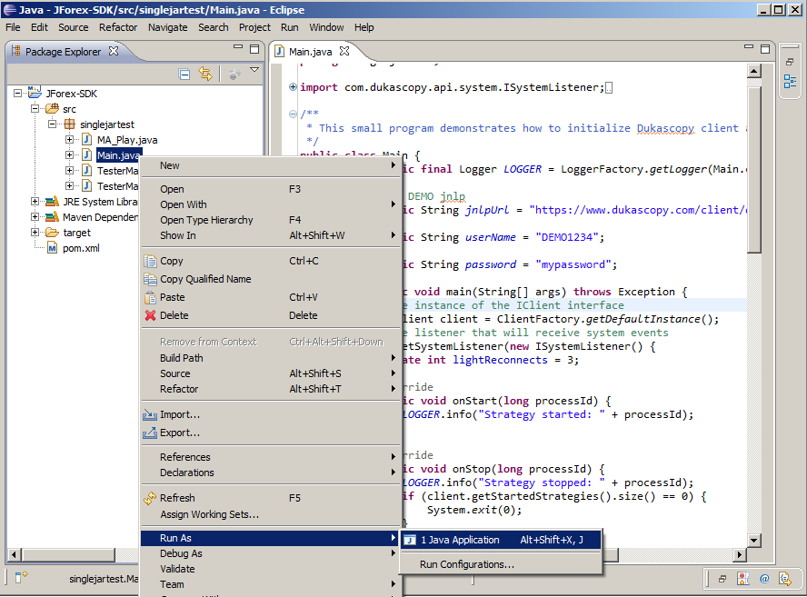Image resolution: width=807 pixels, height=597 pixels.
Task: Maximize the Package Explorer view
Action: point(254,49)
